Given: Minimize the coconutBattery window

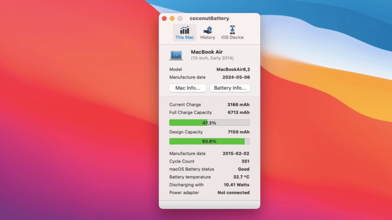Looking at the screenshot, I should click(172, 18).
